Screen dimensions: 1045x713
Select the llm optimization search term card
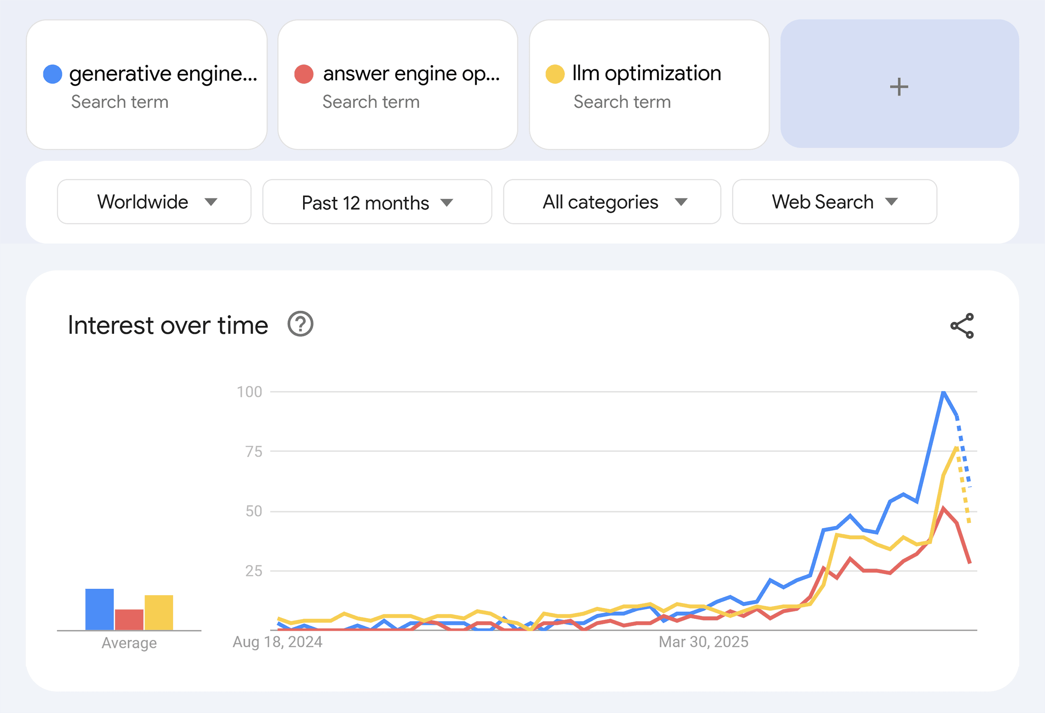point(649,84)
